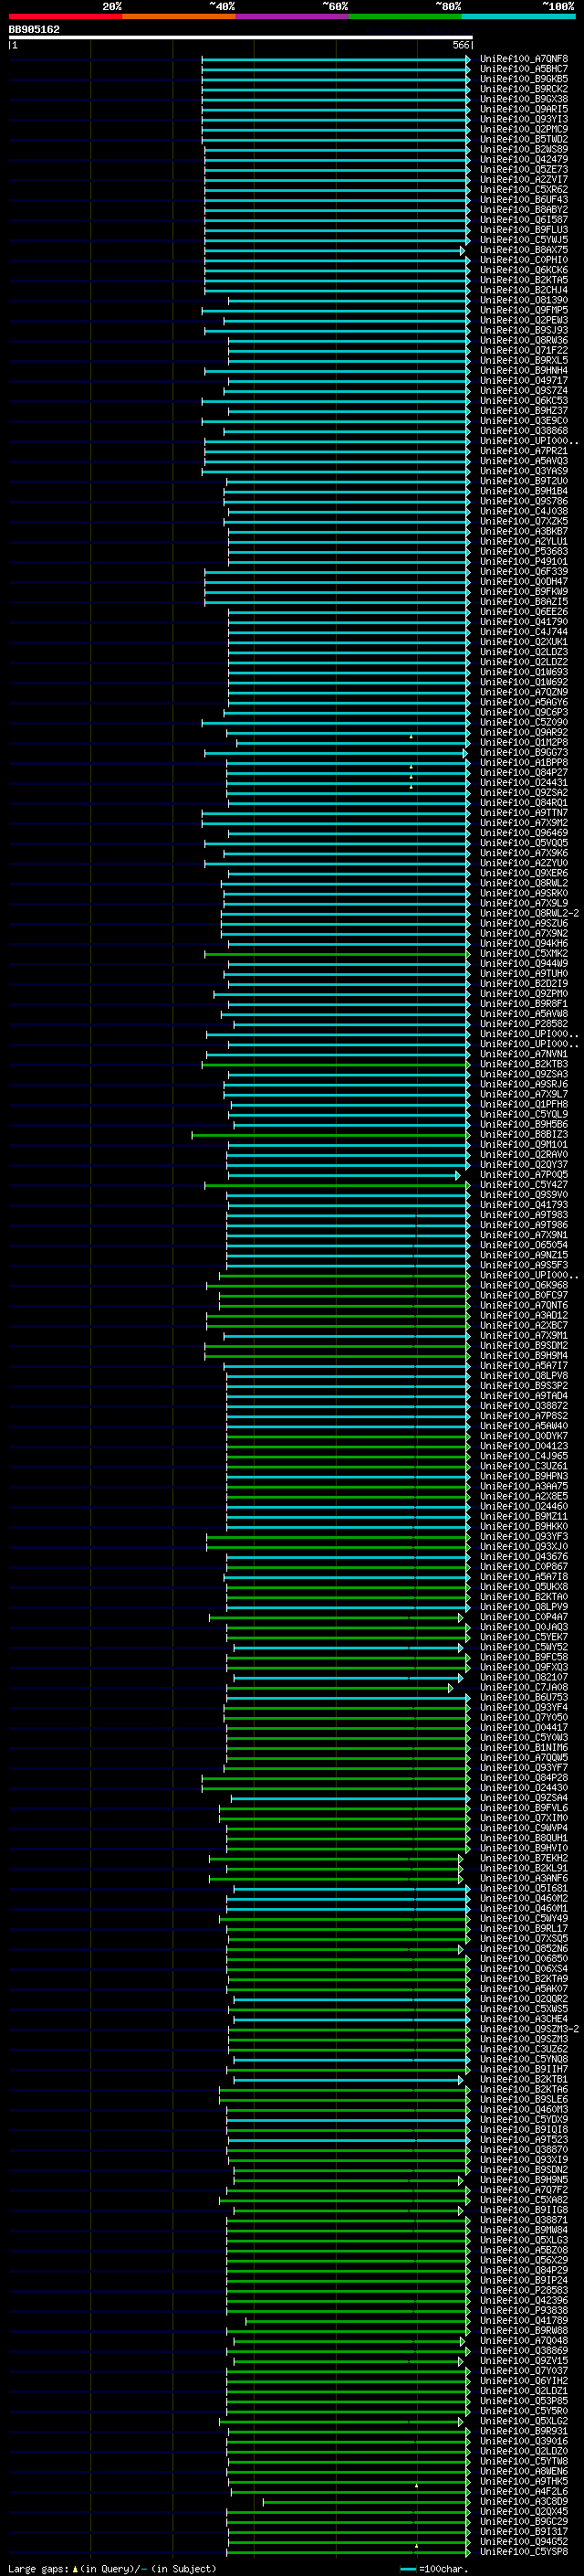This screenshot has height=2576, width=584.
Task: Choose the UniRef100_A7P0Q5 label
Action: [523, 1175]
